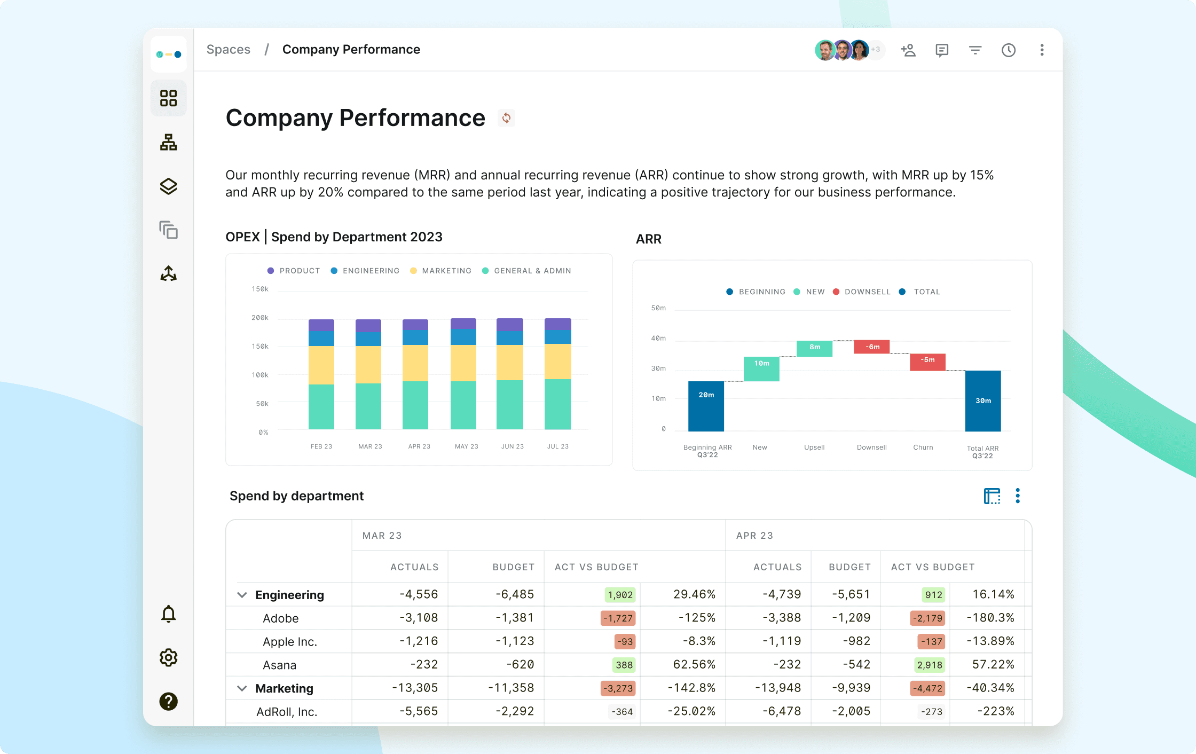Click the +3 more collaborators badge
Screen dimensions: 1196x754
pos(877,50)
